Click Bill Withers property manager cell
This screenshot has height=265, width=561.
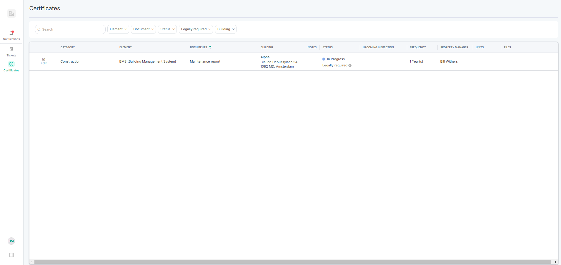coord(449,61)
